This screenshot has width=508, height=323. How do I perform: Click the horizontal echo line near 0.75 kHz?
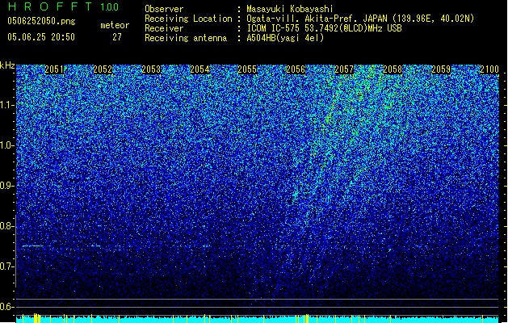33,246
